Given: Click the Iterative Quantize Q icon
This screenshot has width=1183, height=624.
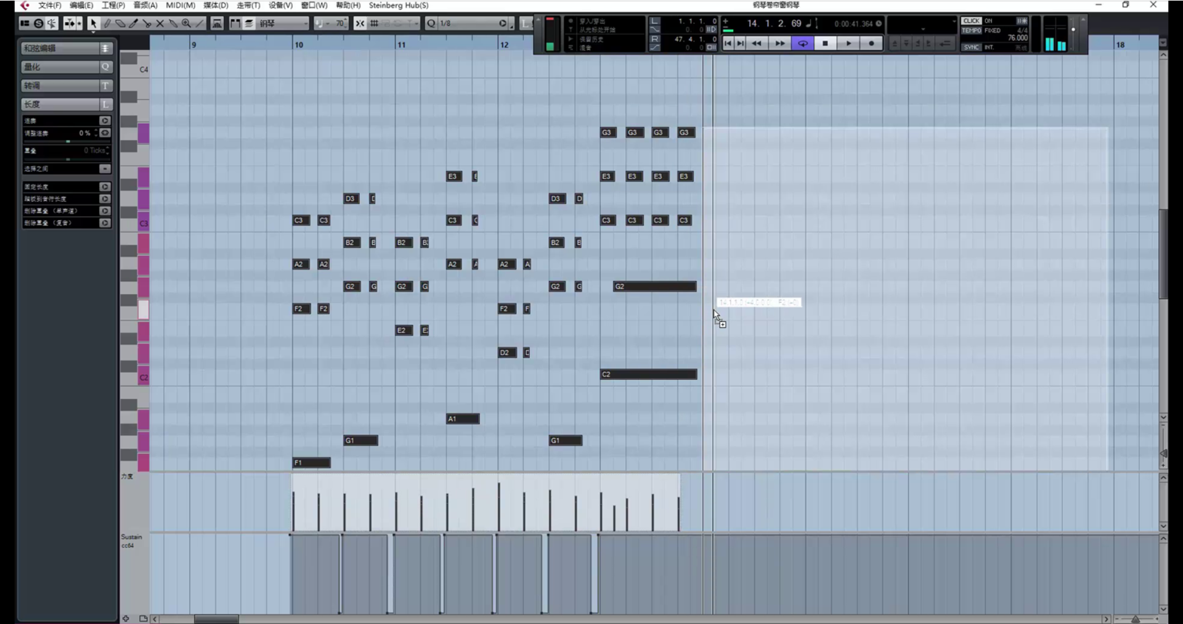Looking at the screenshot, I should 431,23.
